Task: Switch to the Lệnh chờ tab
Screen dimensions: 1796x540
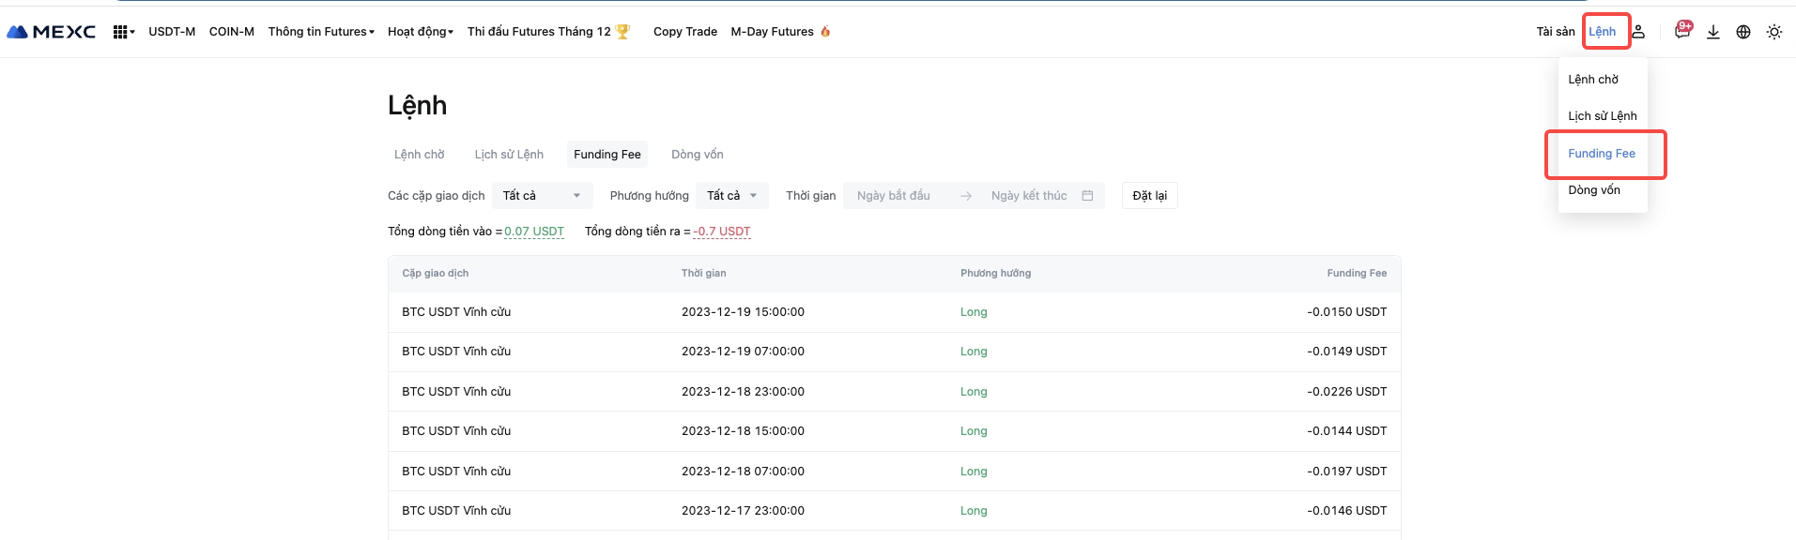Action: coord(420,155)
